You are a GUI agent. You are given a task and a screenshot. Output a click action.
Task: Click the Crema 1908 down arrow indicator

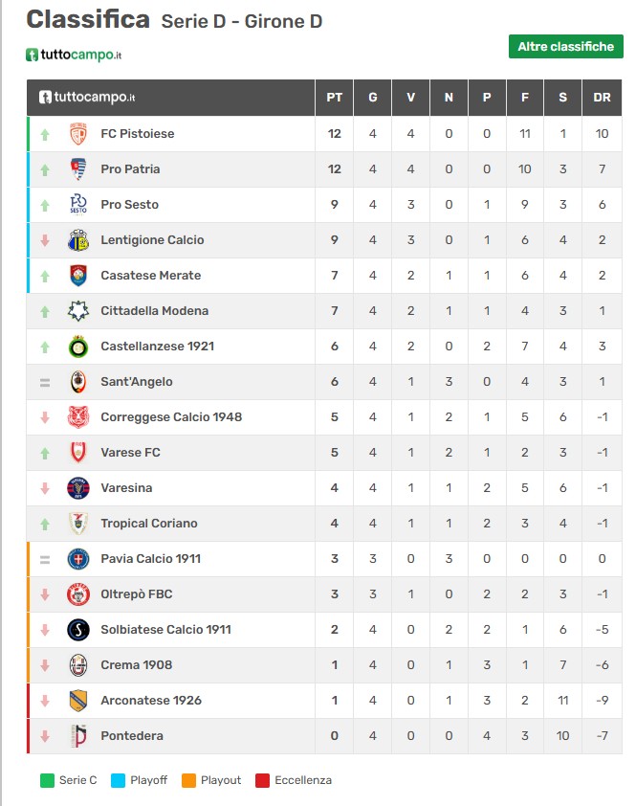(x=45, y=665)
